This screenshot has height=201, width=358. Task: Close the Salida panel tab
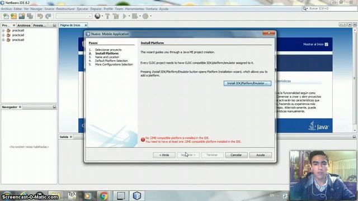click(71, 137)
